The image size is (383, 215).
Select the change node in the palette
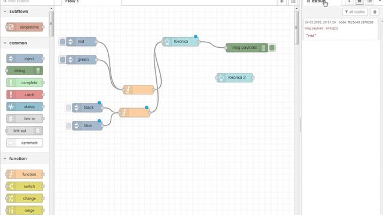point(25,198)
